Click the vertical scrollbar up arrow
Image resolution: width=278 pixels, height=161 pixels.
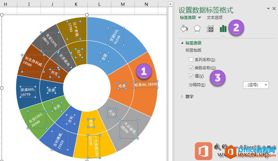pos(170,4)
